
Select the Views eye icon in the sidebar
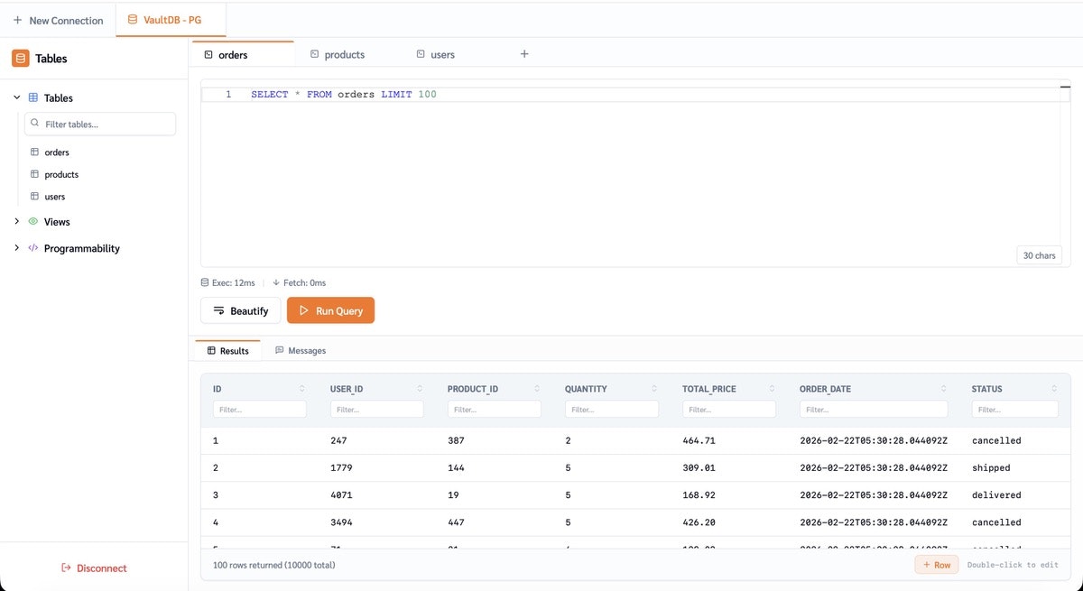[x=33, y=221]
